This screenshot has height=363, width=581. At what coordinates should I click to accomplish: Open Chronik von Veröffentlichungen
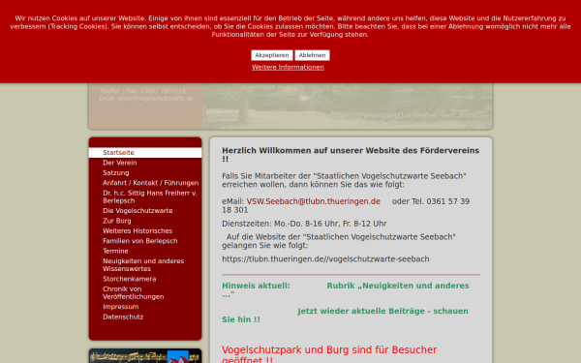(134, 292)
